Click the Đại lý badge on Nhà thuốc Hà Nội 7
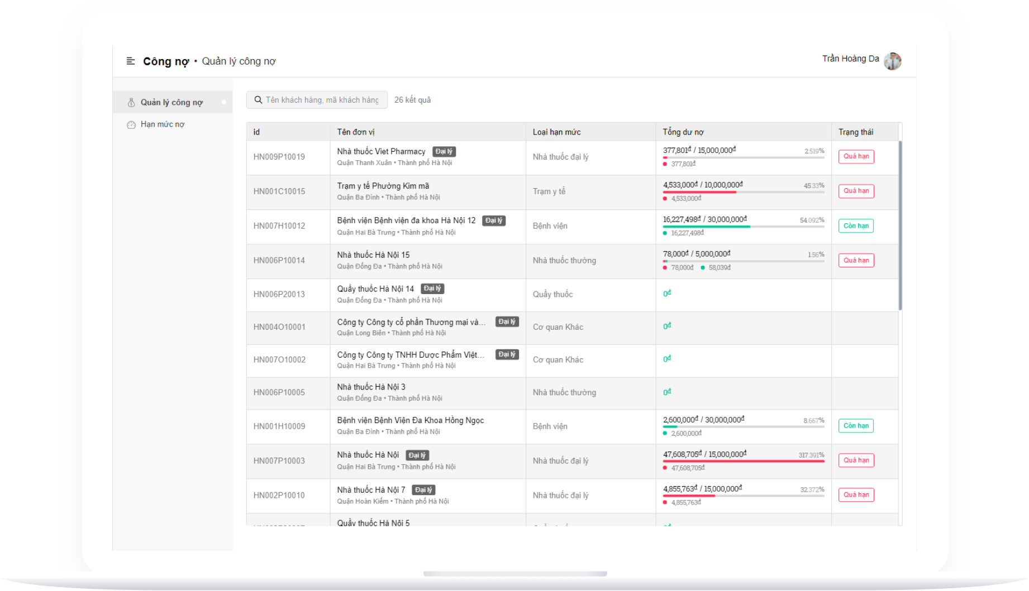The width and height of the screenshot is (1029, 591). (x=423, y=490)
